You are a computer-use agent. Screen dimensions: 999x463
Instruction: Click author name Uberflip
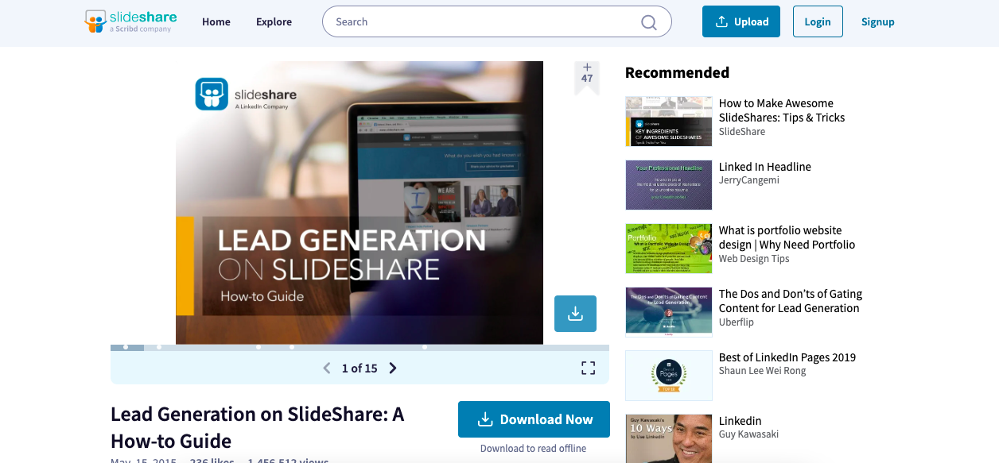click(737, 322)
